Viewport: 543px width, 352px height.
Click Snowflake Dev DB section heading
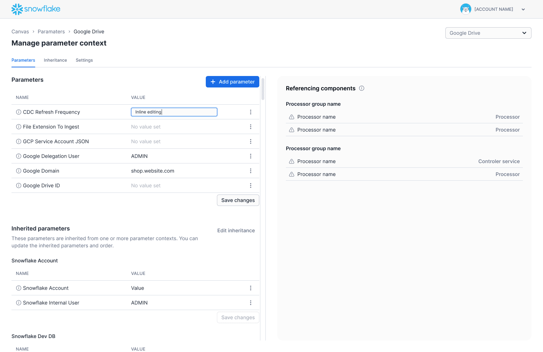(33, 336)
